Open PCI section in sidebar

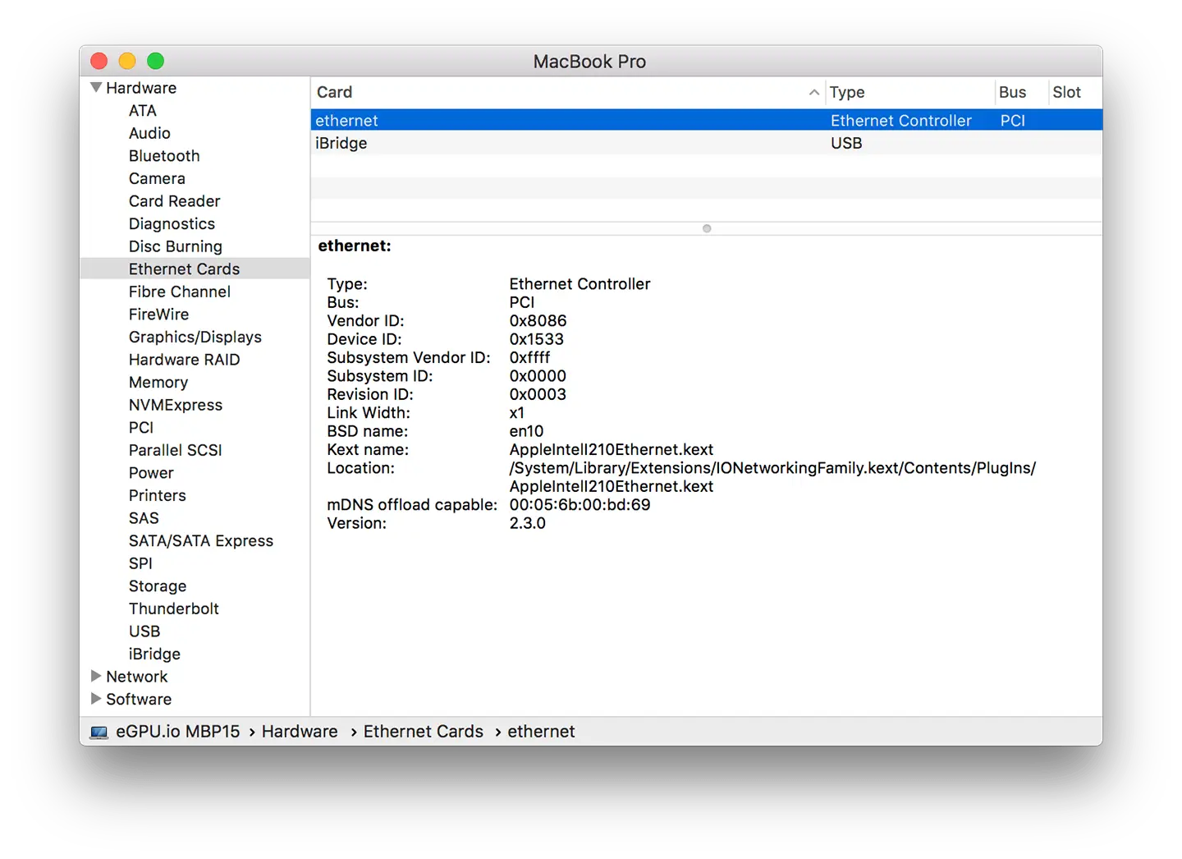141,428
